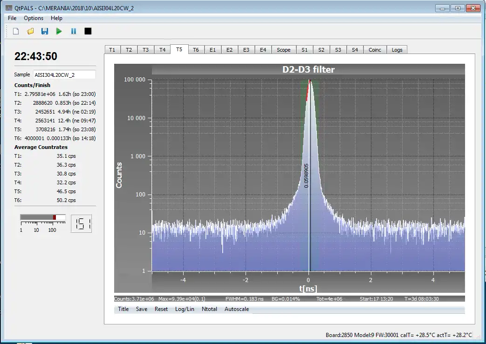Show the Logs tab
Viewport: 486px width, 344px height.
tap(397, 50)
